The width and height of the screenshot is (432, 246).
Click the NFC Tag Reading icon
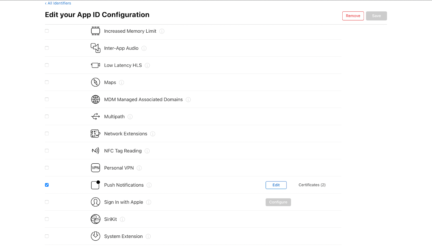pos(95,151)
